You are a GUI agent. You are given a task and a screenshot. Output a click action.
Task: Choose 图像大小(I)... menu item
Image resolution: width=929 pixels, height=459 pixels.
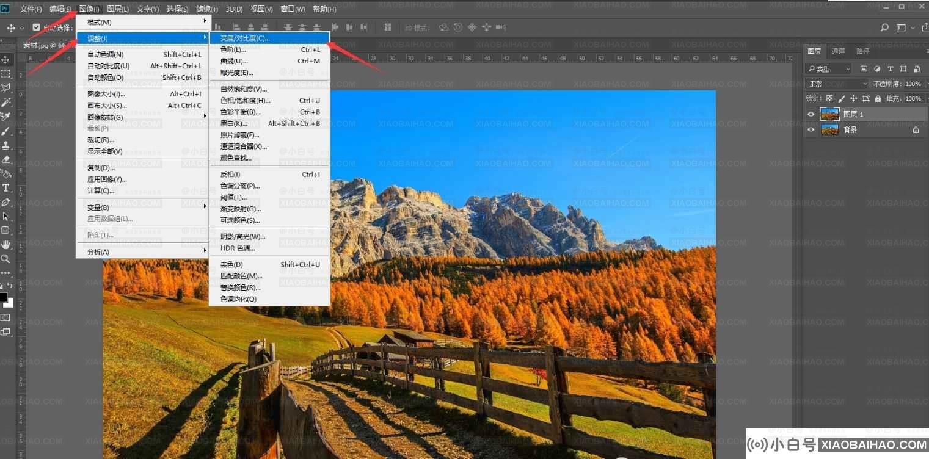pyautogui.click(x=142, y=94)
